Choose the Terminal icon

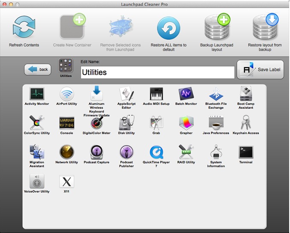coord(246,152)
